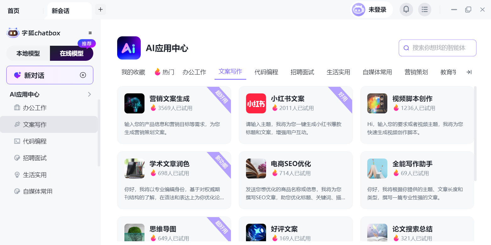Switch to 代码编程 tab
Image resolution: width=491 pixels, height=245 pixels.
[x=266, y=72]
